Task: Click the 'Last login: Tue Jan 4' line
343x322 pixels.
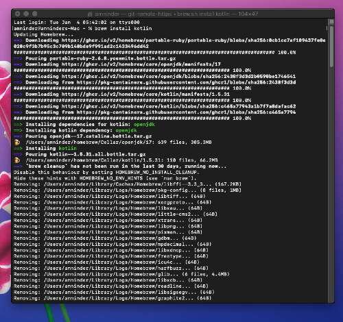Action: (77, 23)
